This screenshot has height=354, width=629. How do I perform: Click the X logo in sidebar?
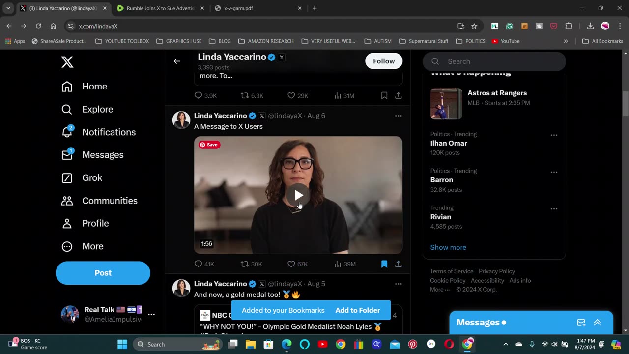pos(67,62)
